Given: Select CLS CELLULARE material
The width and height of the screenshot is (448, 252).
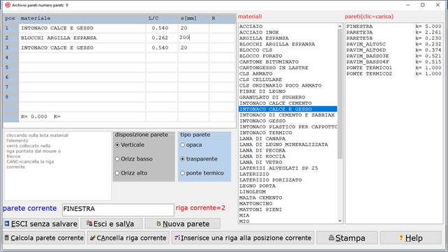Looking at the screenshot, I should [288, 80].
